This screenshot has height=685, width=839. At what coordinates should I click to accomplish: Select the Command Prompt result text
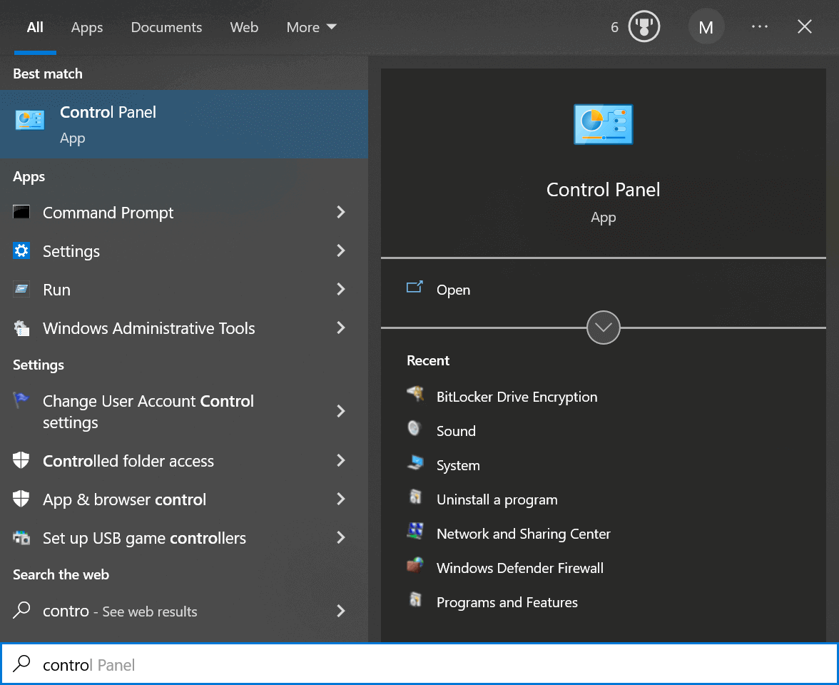tap(108, 213)
